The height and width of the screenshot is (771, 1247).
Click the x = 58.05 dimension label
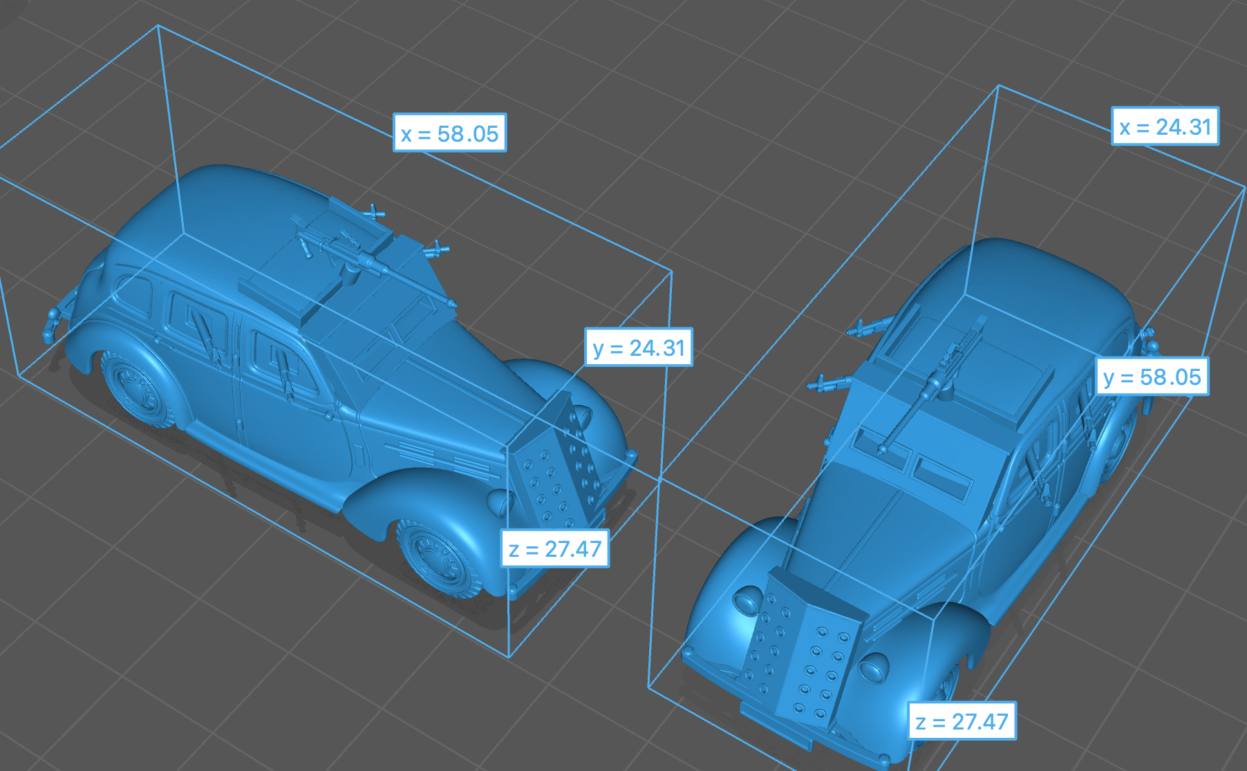(x=449, y=133)
